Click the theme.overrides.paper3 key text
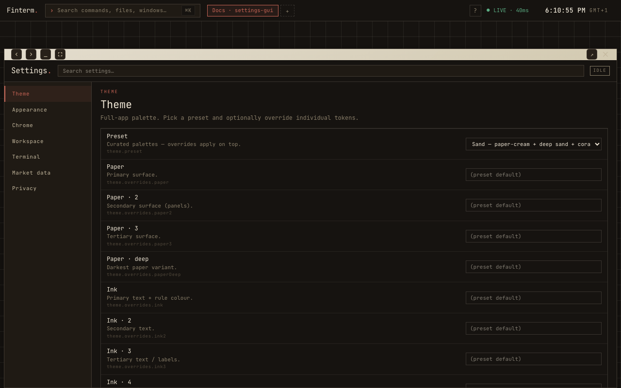The image size is (621, 388). tap(139, 244)
